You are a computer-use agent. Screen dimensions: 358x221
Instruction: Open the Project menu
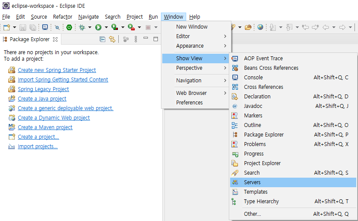134,17
